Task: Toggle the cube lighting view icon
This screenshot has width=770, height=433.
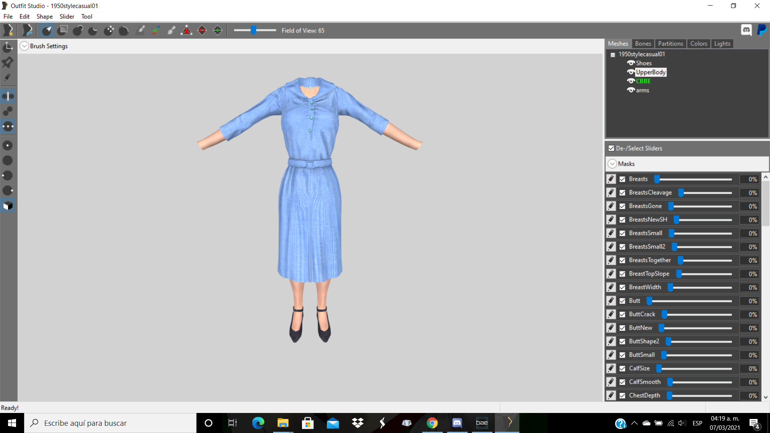Action: pyautogui.click(x=8, y=206)
